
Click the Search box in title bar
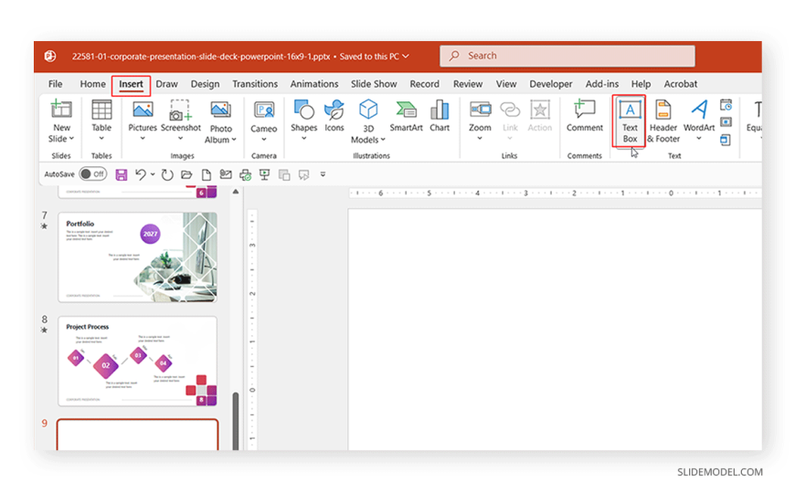pos(567,56)
